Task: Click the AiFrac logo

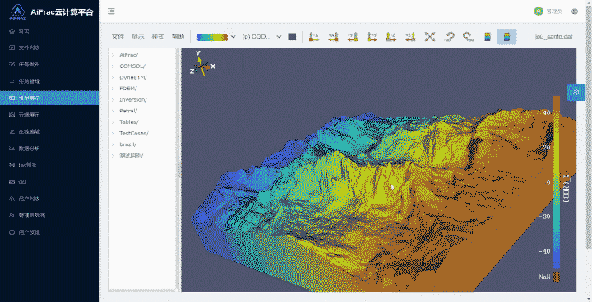Action: coord(18,11)
